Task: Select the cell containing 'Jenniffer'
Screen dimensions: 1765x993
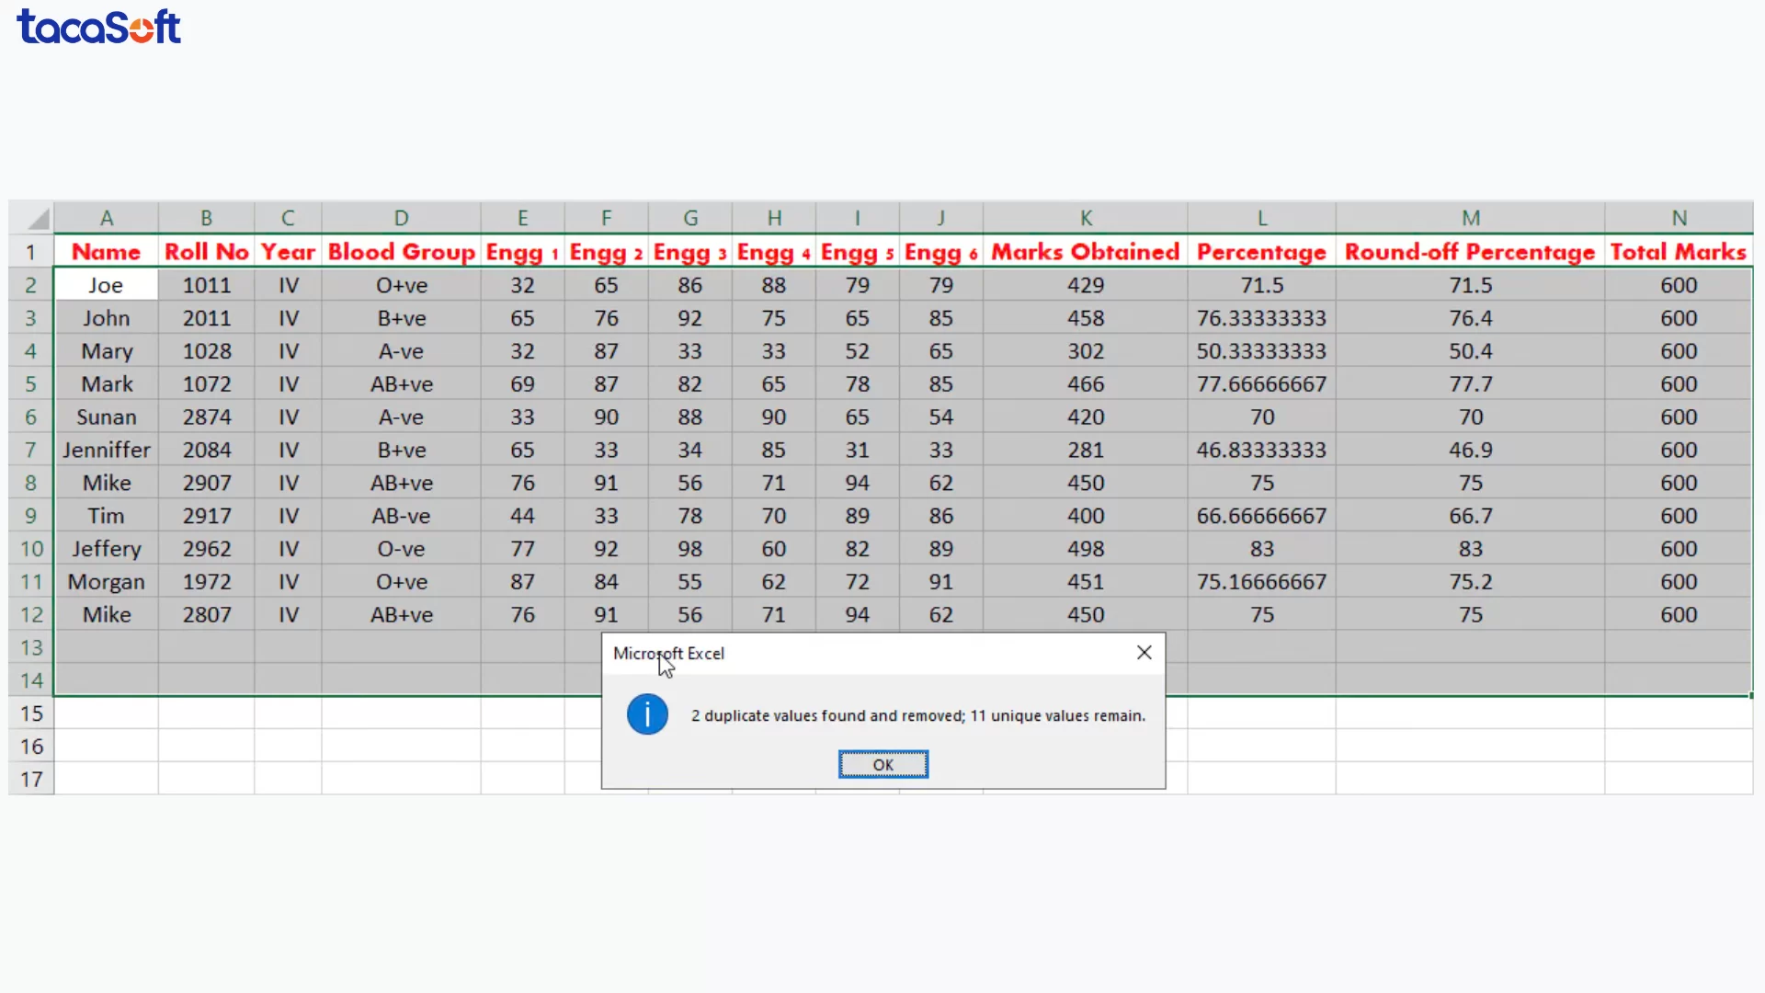Action: tap(107, 450)
